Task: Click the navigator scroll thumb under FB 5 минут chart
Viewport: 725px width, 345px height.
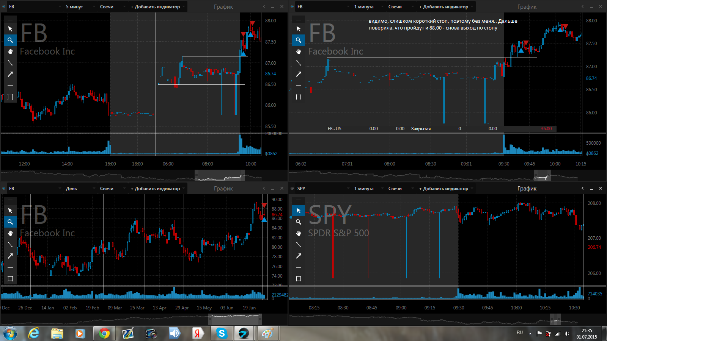Action: (x=220, y=176)
